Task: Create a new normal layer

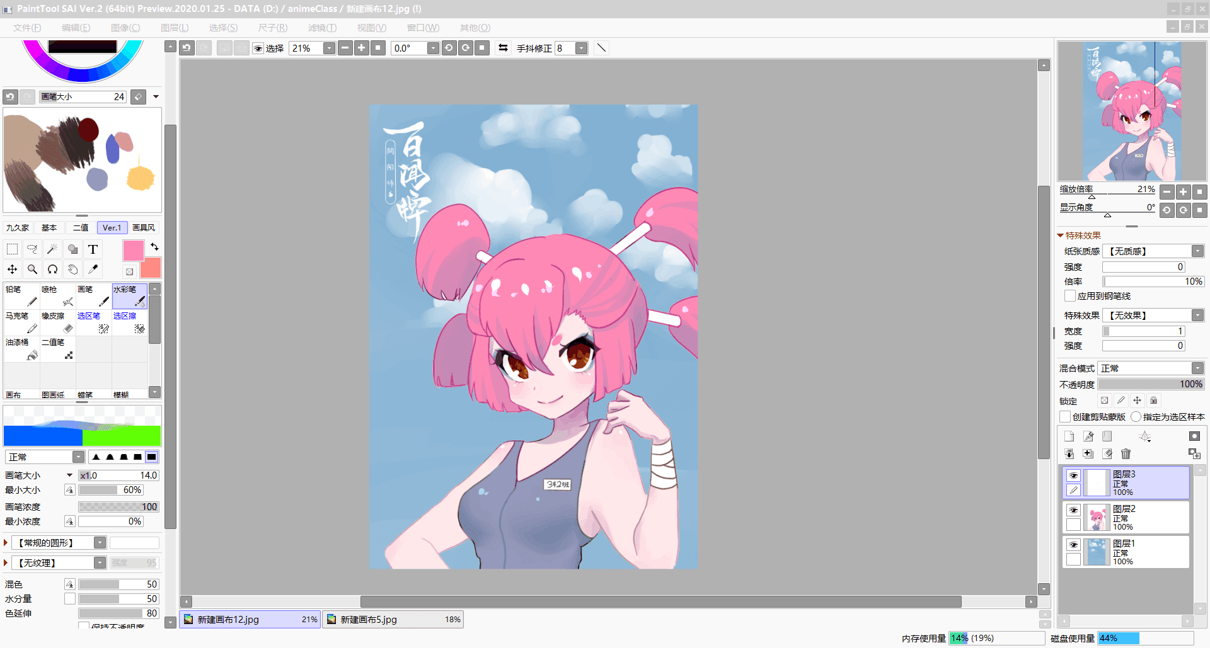Action: (1069, 436)
